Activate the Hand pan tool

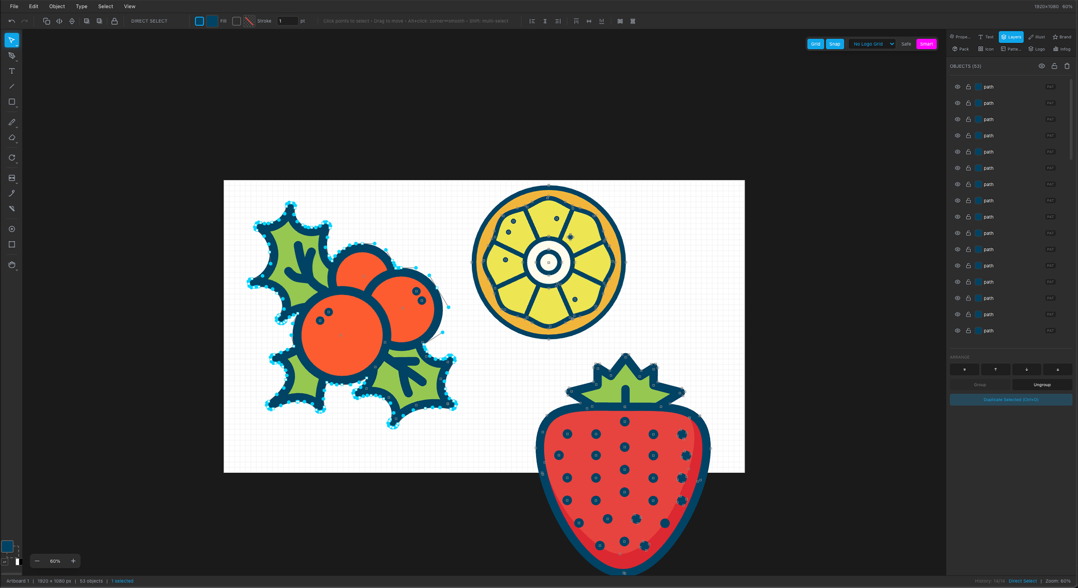point(12,265)
